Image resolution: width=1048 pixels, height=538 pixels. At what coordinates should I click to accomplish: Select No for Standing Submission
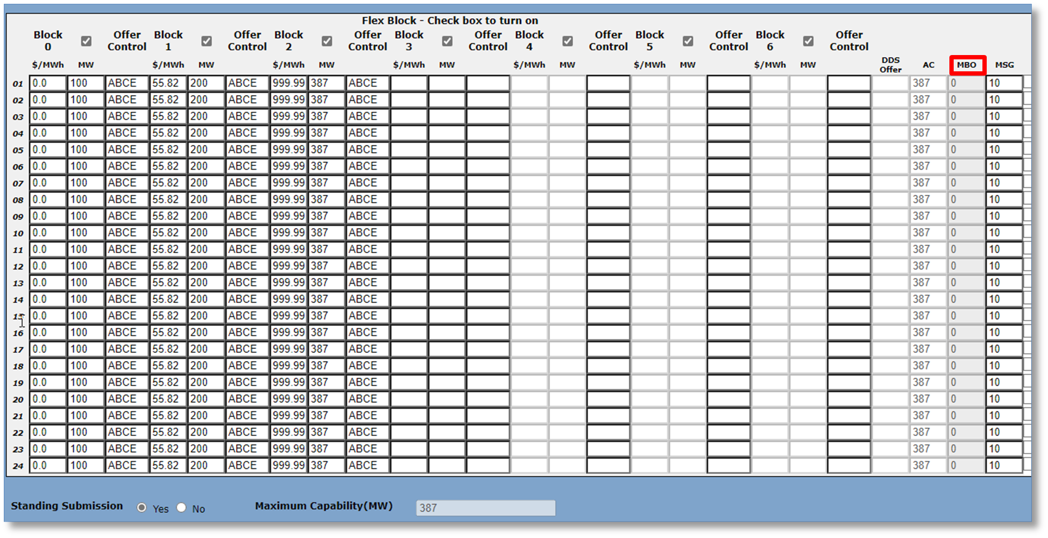[x=181, y=508]
